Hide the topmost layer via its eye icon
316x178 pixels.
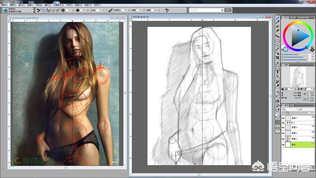(283, 118)
